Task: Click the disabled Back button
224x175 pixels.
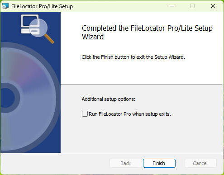Action: [125, 163]
